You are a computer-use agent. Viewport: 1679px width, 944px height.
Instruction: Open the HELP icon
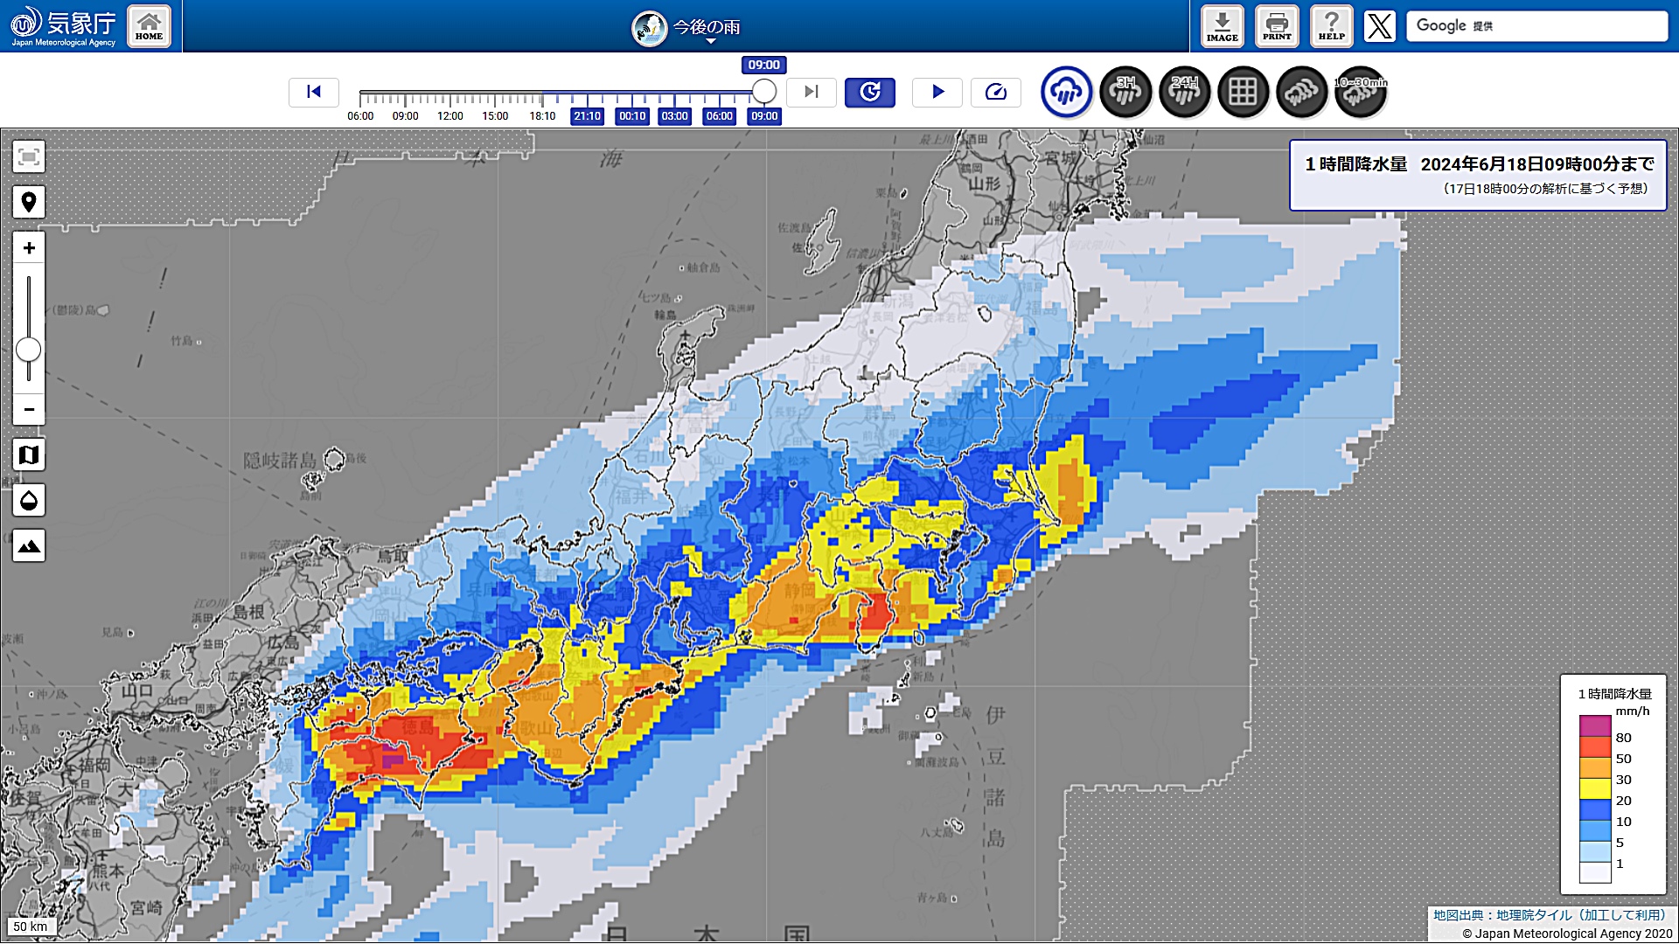coord(1331,26)
